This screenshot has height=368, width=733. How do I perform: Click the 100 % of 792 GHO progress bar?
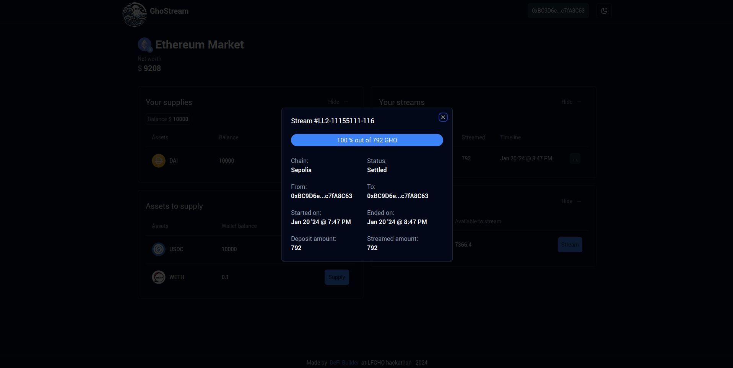(367, 140)
